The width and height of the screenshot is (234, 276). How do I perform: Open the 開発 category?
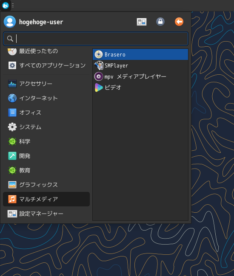(46, 156)
